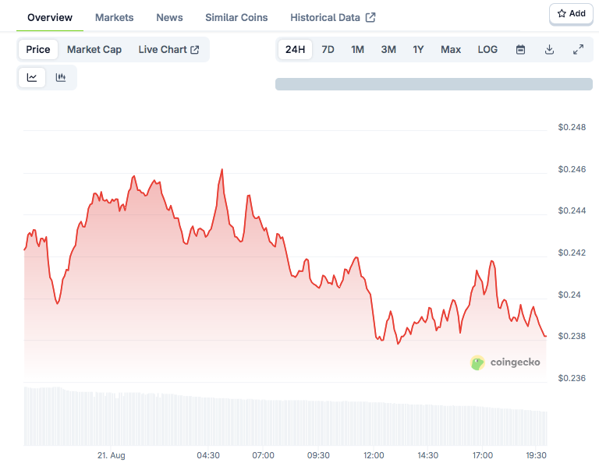
Task: Choose the 7D time range
Action: 328,50
